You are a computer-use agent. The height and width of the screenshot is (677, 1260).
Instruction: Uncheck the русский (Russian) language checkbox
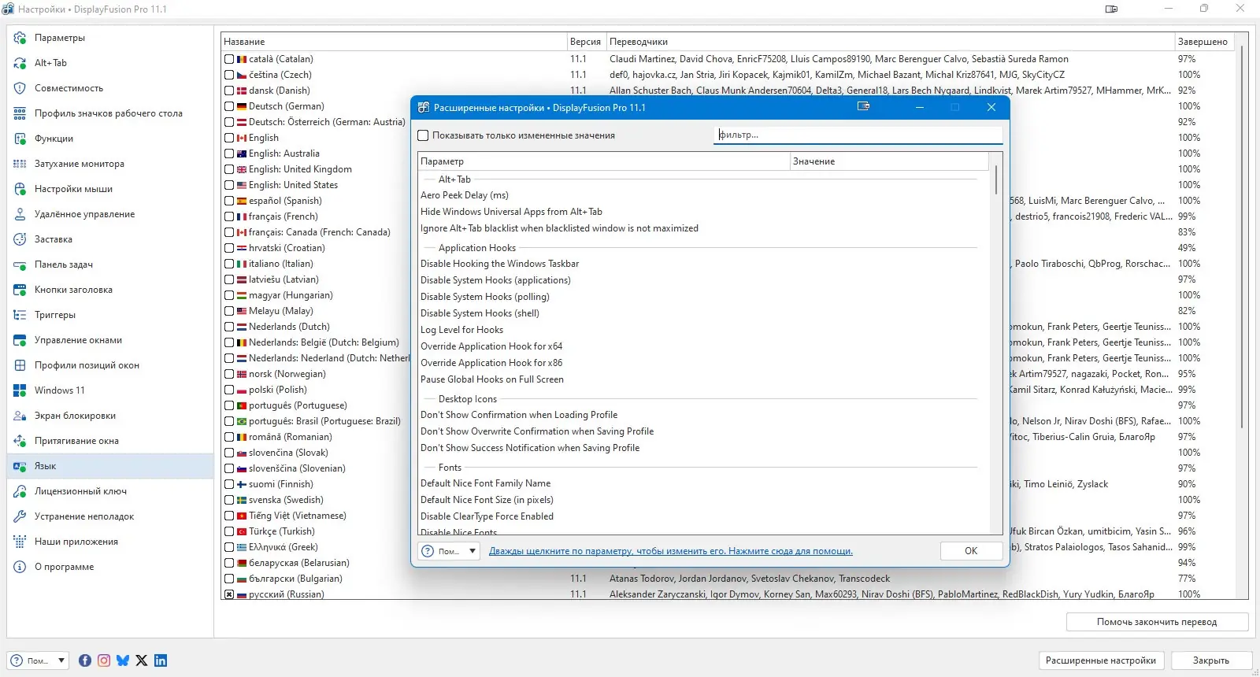pyautogui.click(x=229, y=594)
